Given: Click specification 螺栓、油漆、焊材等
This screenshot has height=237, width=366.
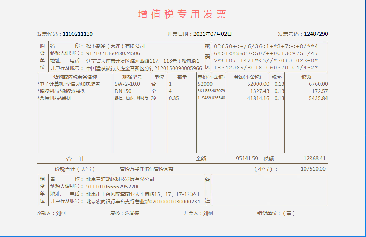Looking at the screenshot, I should pyautogui.click(x=131, y=98).
